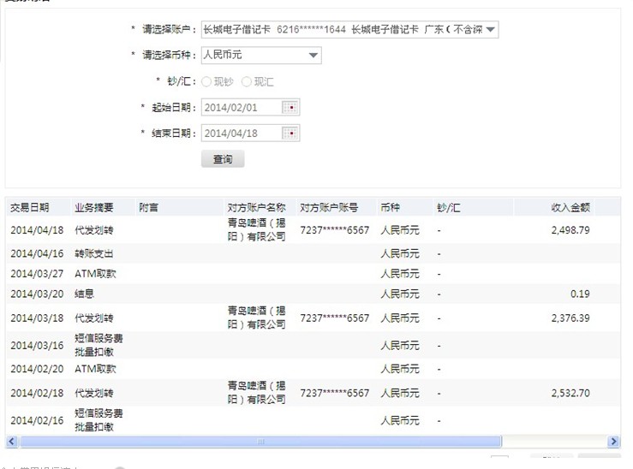Select the 现钞 radio button
633x469 pixels.
206,82
